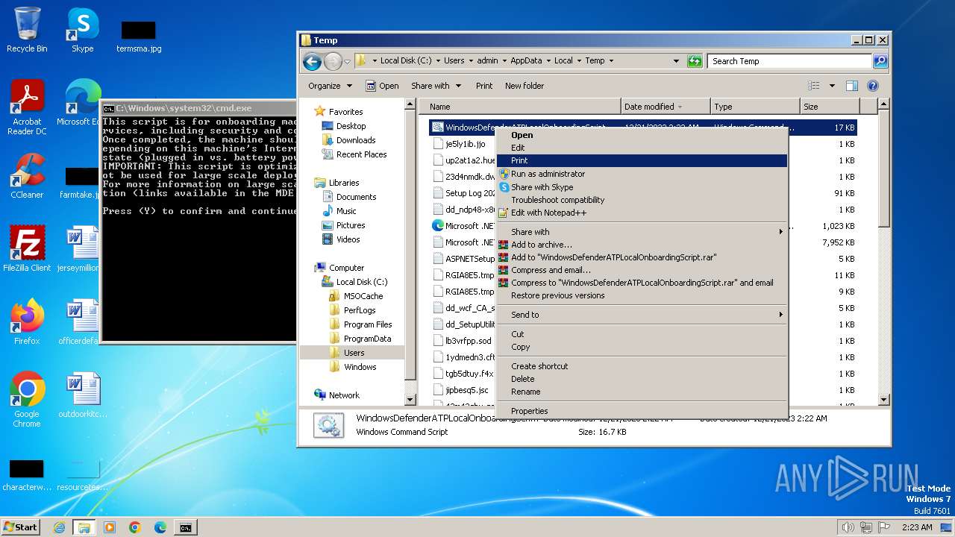The width and height of the screenshot is (955, 537).
Task: Click the volume speaker tray icon
Action: click(x=848, y=527)
